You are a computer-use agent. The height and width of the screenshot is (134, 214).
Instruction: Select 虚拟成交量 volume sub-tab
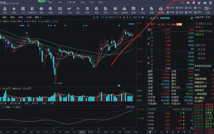15,103
